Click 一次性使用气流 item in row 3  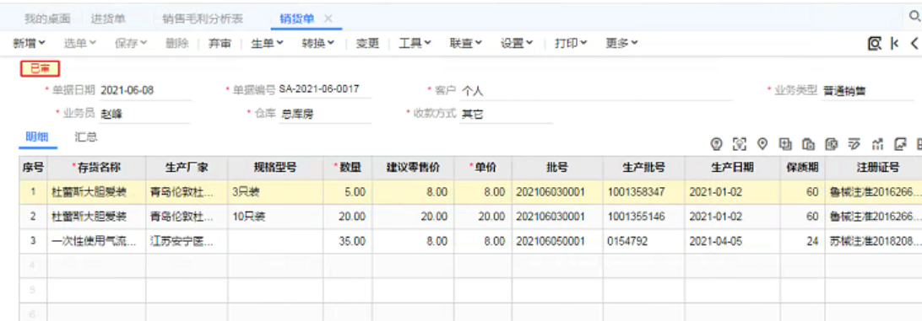tap(96, 241)
